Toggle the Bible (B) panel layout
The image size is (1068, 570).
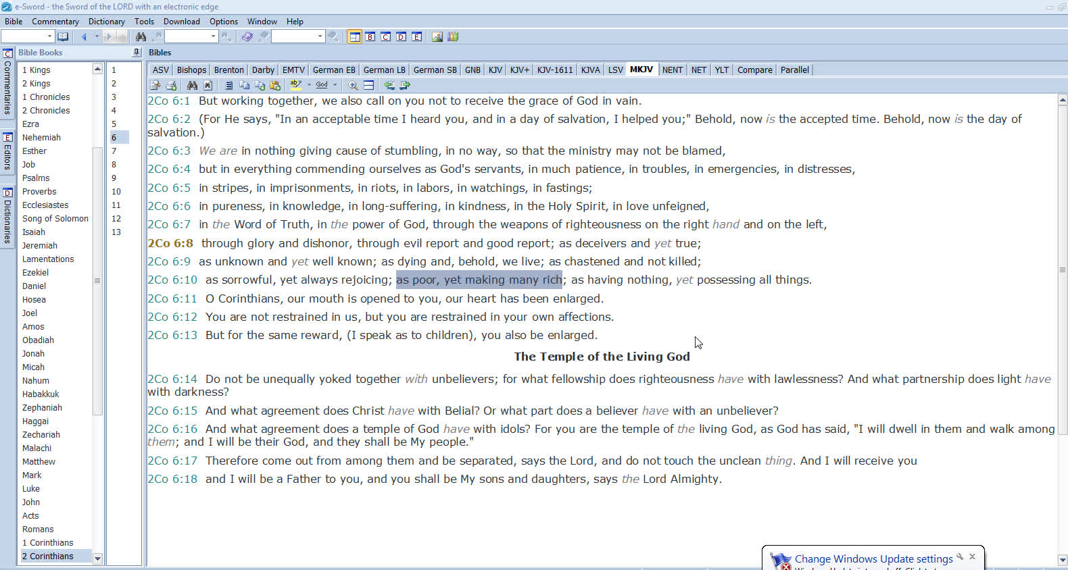pyautogui.click(x=370, y=36)
